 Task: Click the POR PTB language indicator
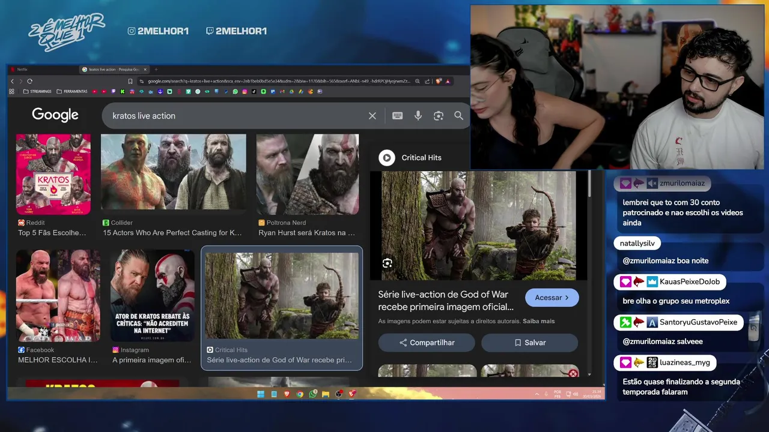[x=558, y=394]
